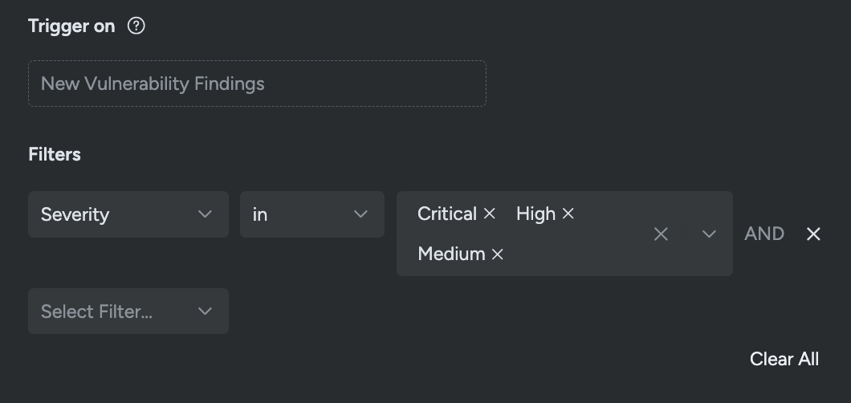Delete the Severity filter row
This screenshot has width=851, height=403.
coord(813,234)
